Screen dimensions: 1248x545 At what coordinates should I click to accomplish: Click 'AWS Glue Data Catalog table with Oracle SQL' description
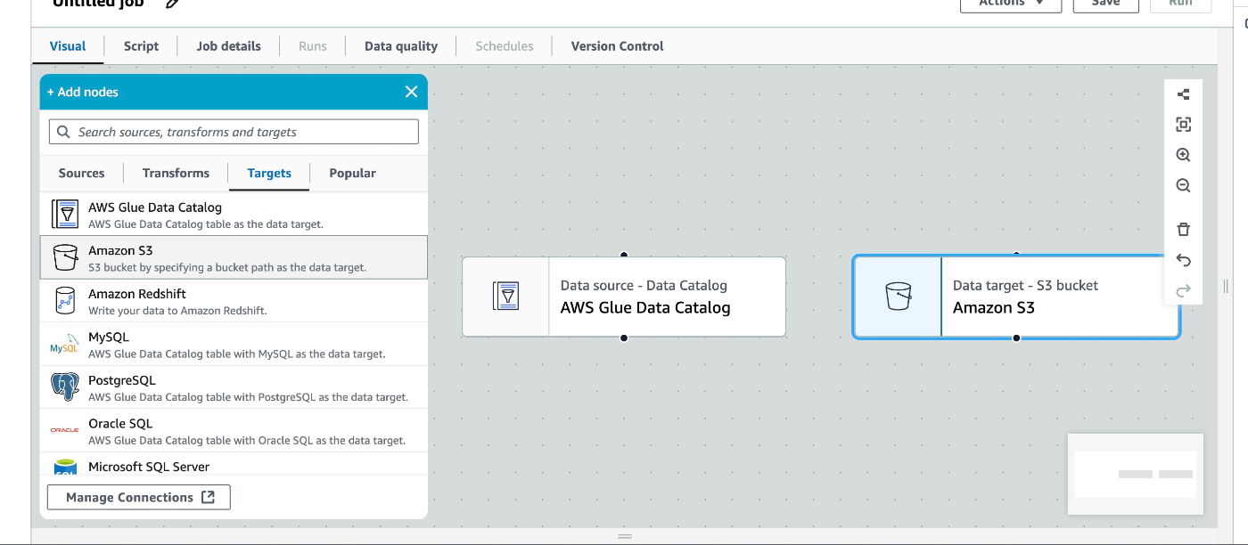point(247,440)
